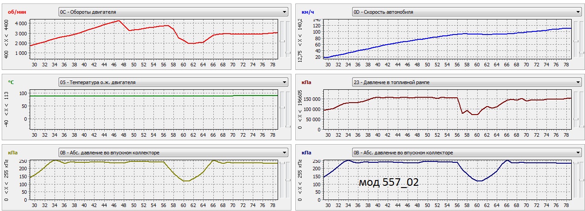The width and height of the screenshot is (585, 211).
Task: Click the "400 < X < 4400" range label
Action: coord(6,39)
